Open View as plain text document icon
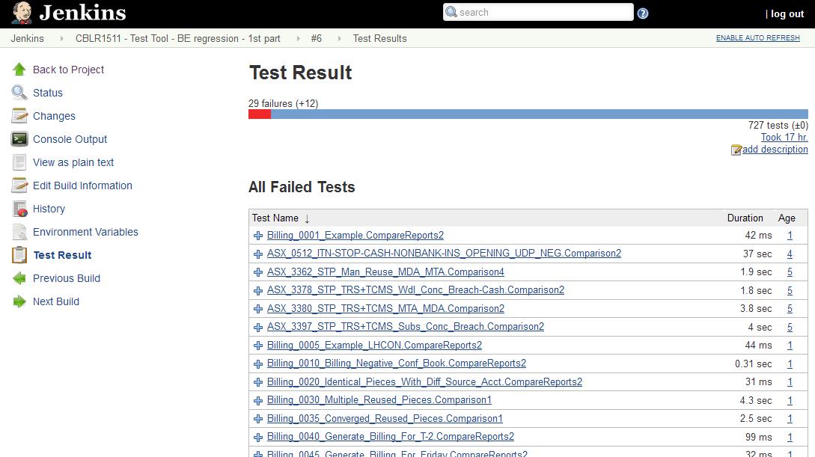Viewport: 815px width, 457px height. click(x=19, y=162)
